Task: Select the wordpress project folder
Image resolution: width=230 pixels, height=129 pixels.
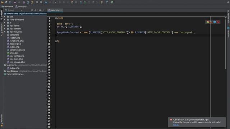Action: (x=25, y=71)
